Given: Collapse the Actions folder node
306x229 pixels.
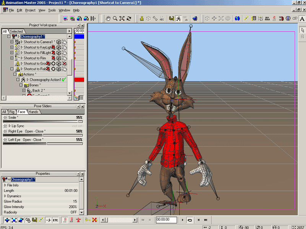Looking at the screenshot, I should point(15,74).
